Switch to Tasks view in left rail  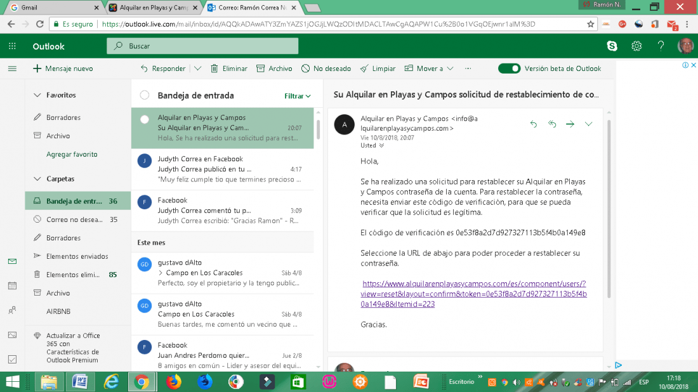tap(12, 359)
